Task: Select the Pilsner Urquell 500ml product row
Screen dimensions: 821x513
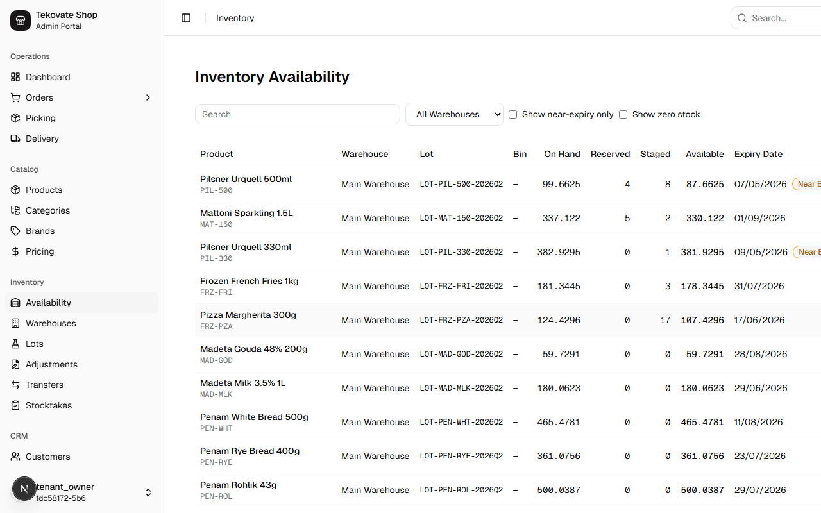Action: pos(508,184)
